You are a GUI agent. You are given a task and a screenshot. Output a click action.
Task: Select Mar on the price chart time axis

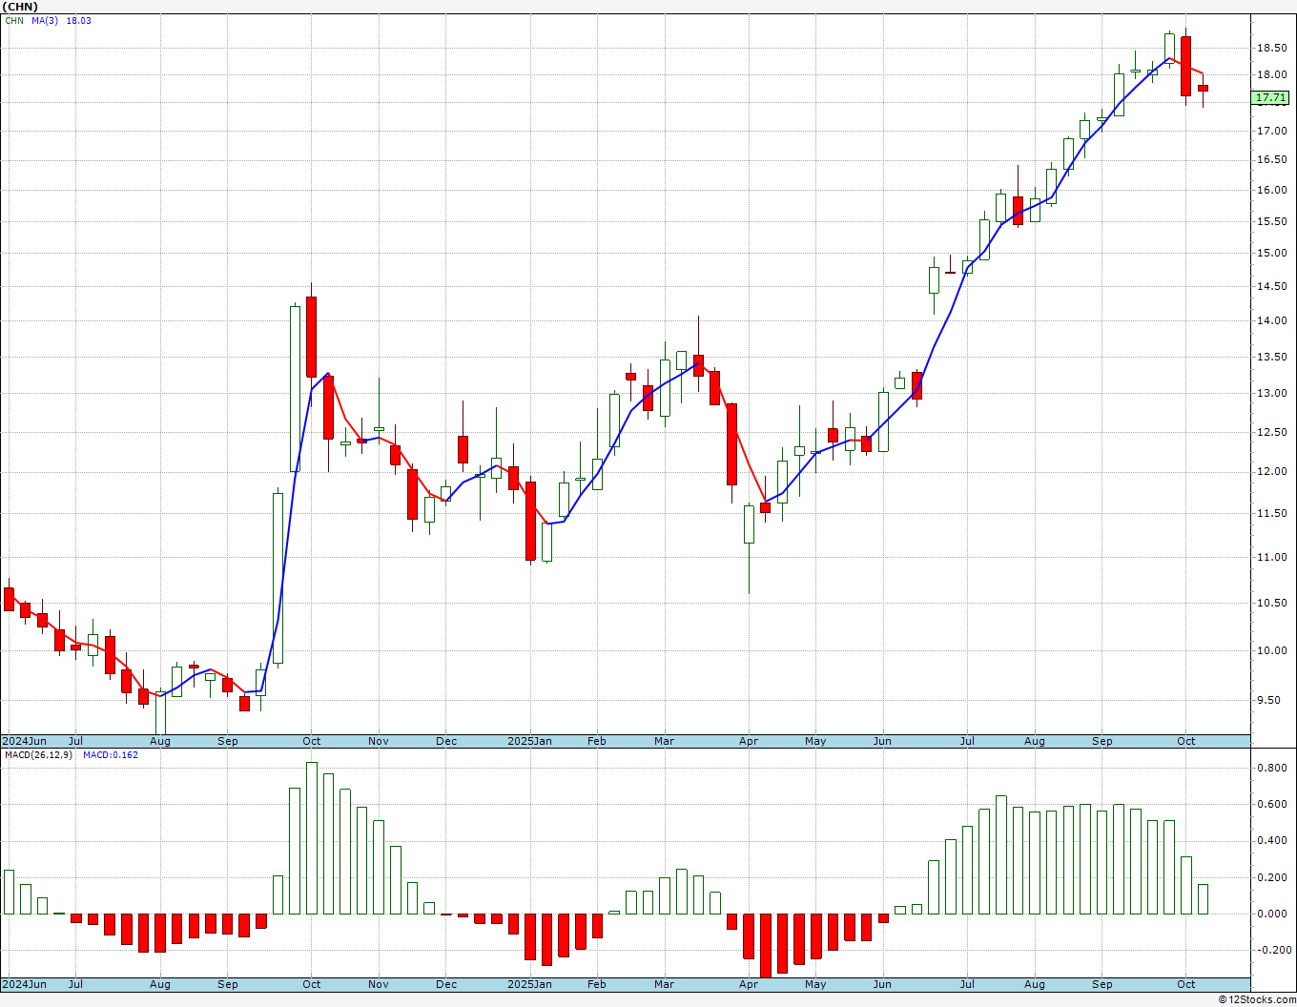click(x=665, y=741)
